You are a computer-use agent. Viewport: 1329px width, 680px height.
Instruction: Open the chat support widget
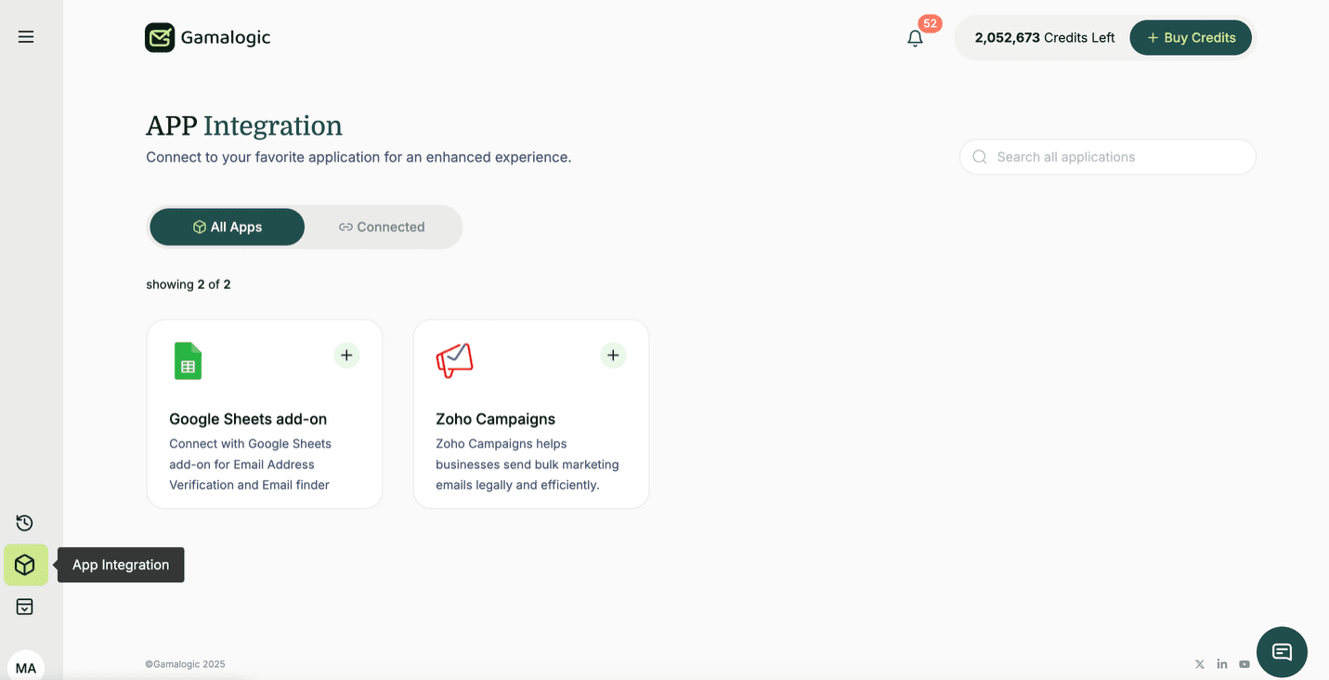1282,652
